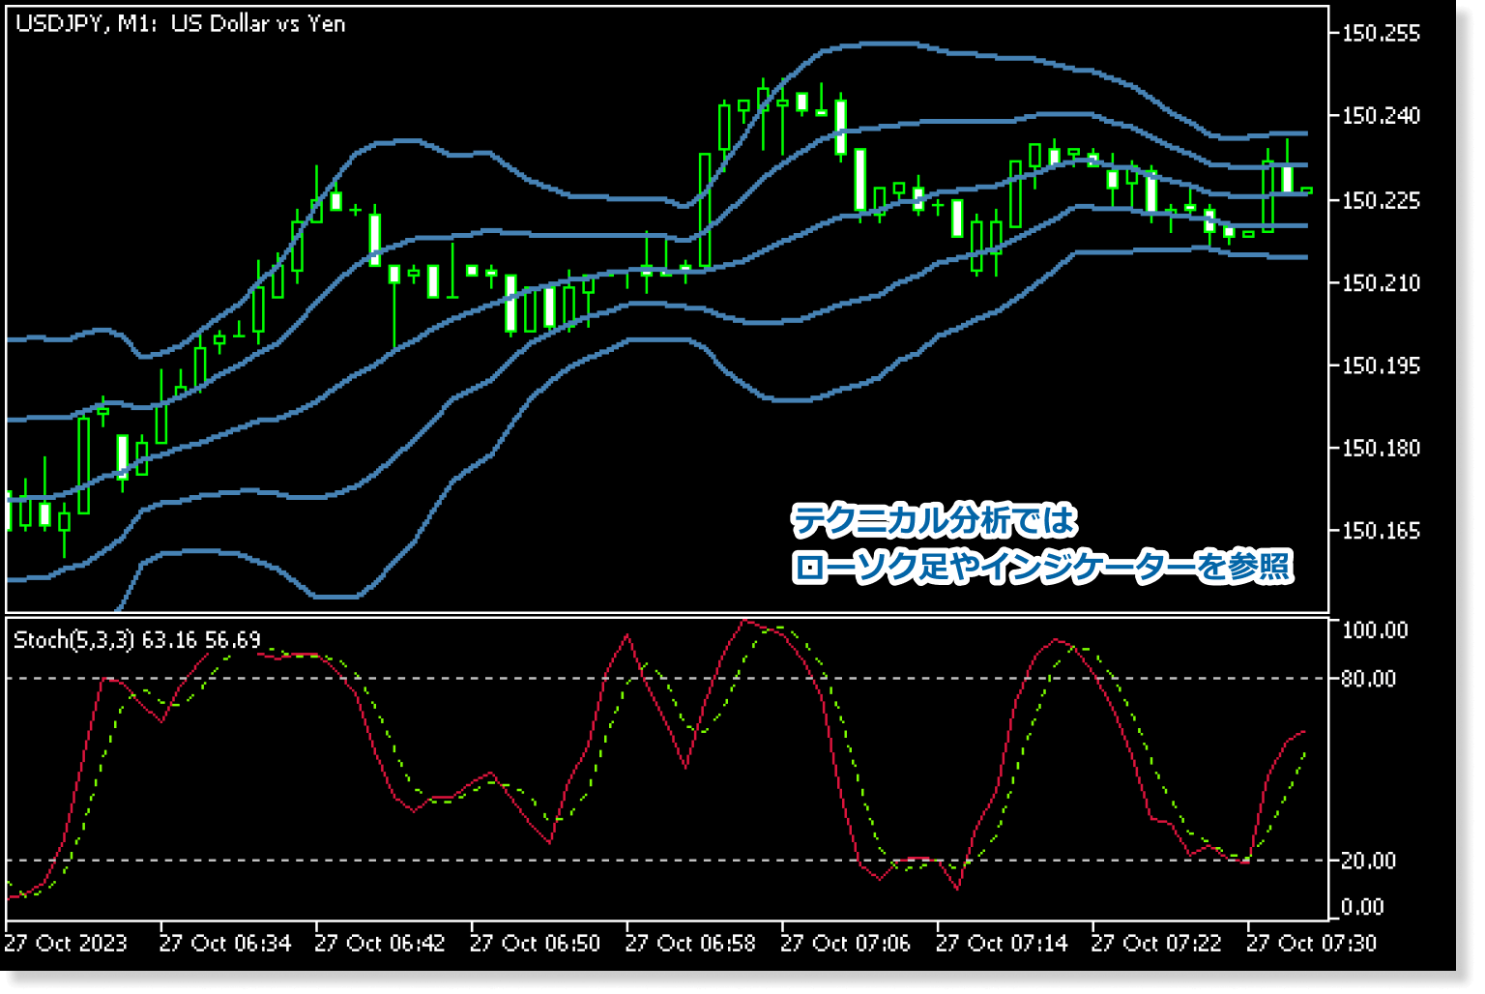Click the 150.255 price axis label
1485x994 pixels.
1382,34
